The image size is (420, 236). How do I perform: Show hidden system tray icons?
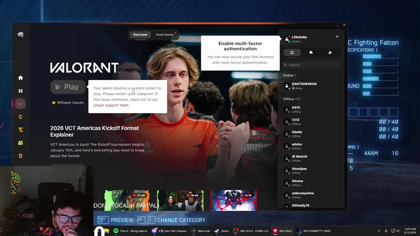pos(379,231)
